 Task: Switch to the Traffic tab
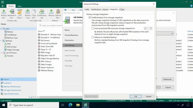[87, 9]
